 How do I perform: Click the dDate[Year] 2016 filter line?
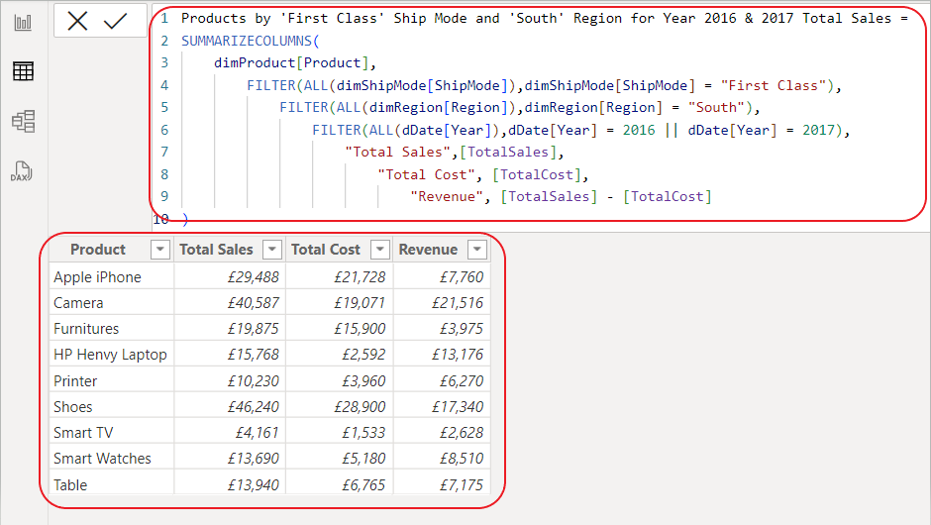tap(581, 130)
